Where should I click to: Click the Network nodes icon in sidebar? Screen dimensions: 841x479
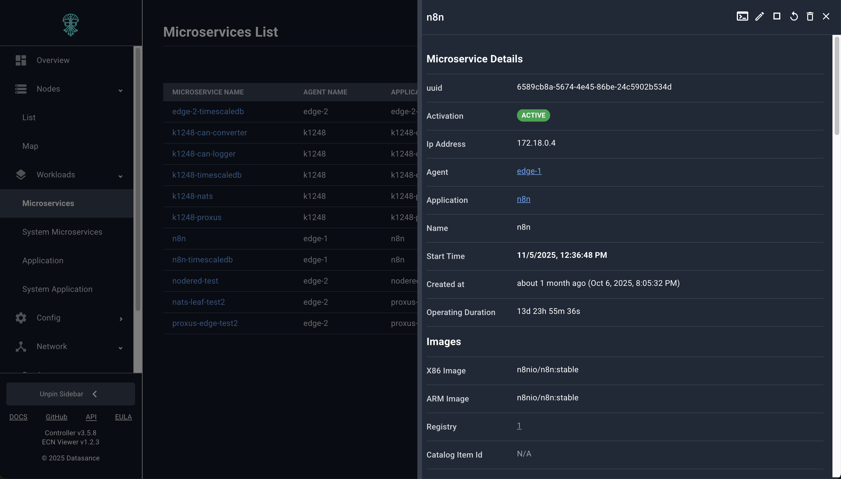(x=20, y=347)
